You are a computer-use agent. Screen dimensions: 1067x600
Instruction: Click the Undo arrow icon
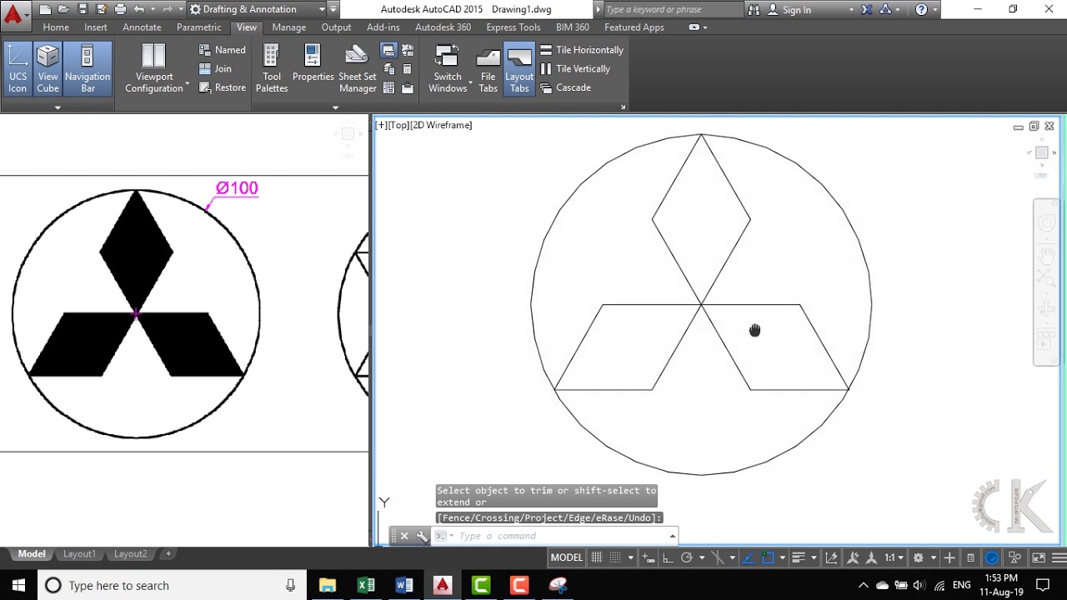139,9
